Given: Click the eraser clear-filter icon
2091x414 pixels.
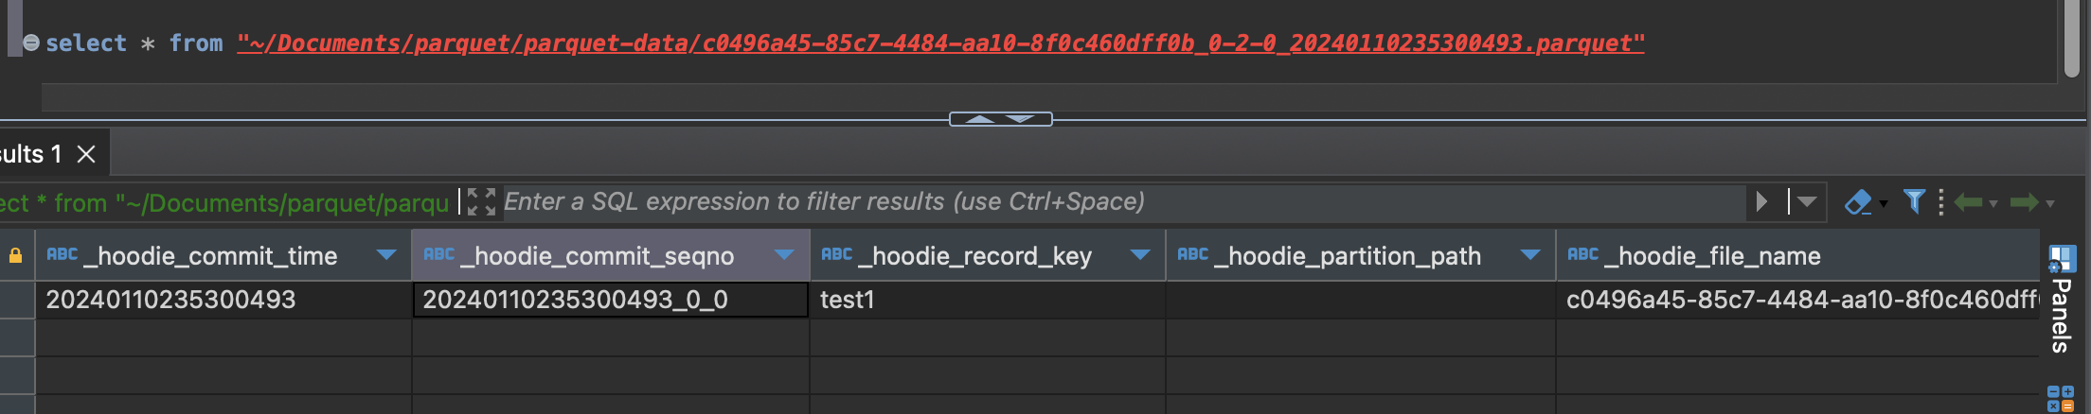Looking at the screenshot, I should (1858, 202).
